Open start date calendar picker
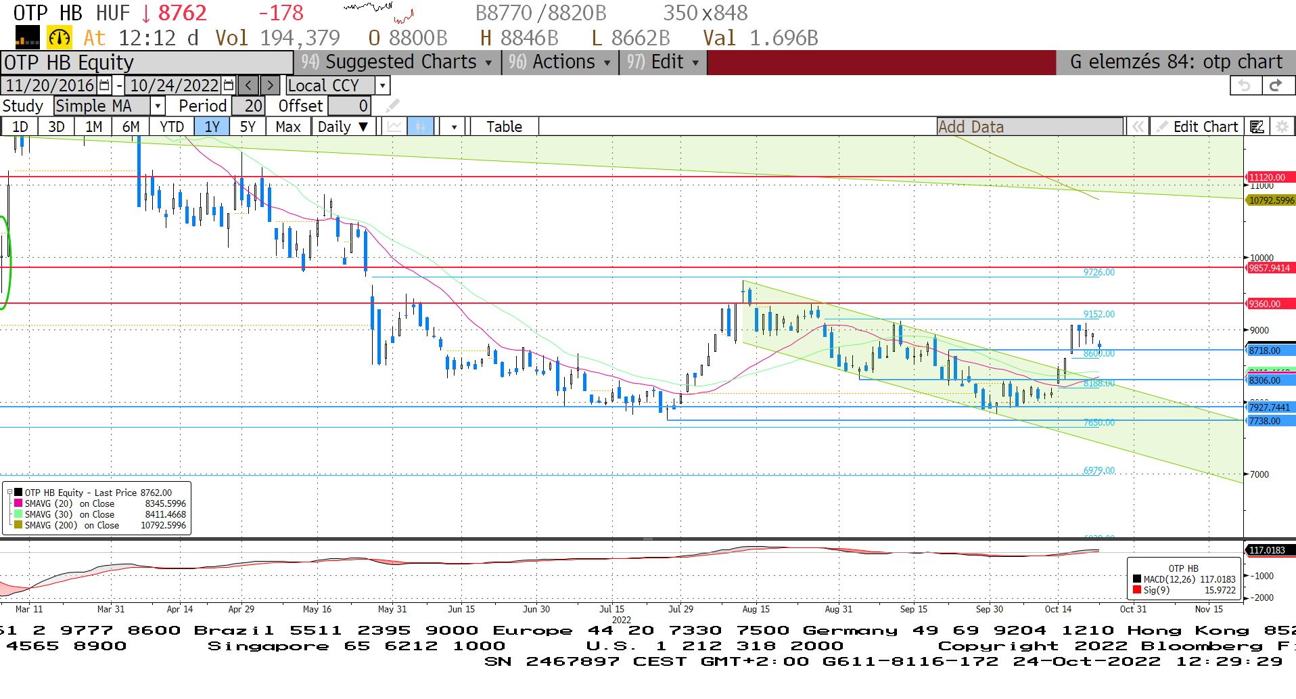The width and height of the screenshot is (1296, 699). tap(104, 85)
